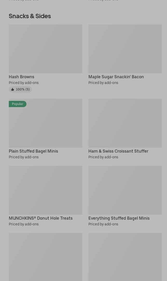Click the 100% (5) rating text
This screenshot has width=167, height=281.
pyautogui.click(x=23, y=89)
